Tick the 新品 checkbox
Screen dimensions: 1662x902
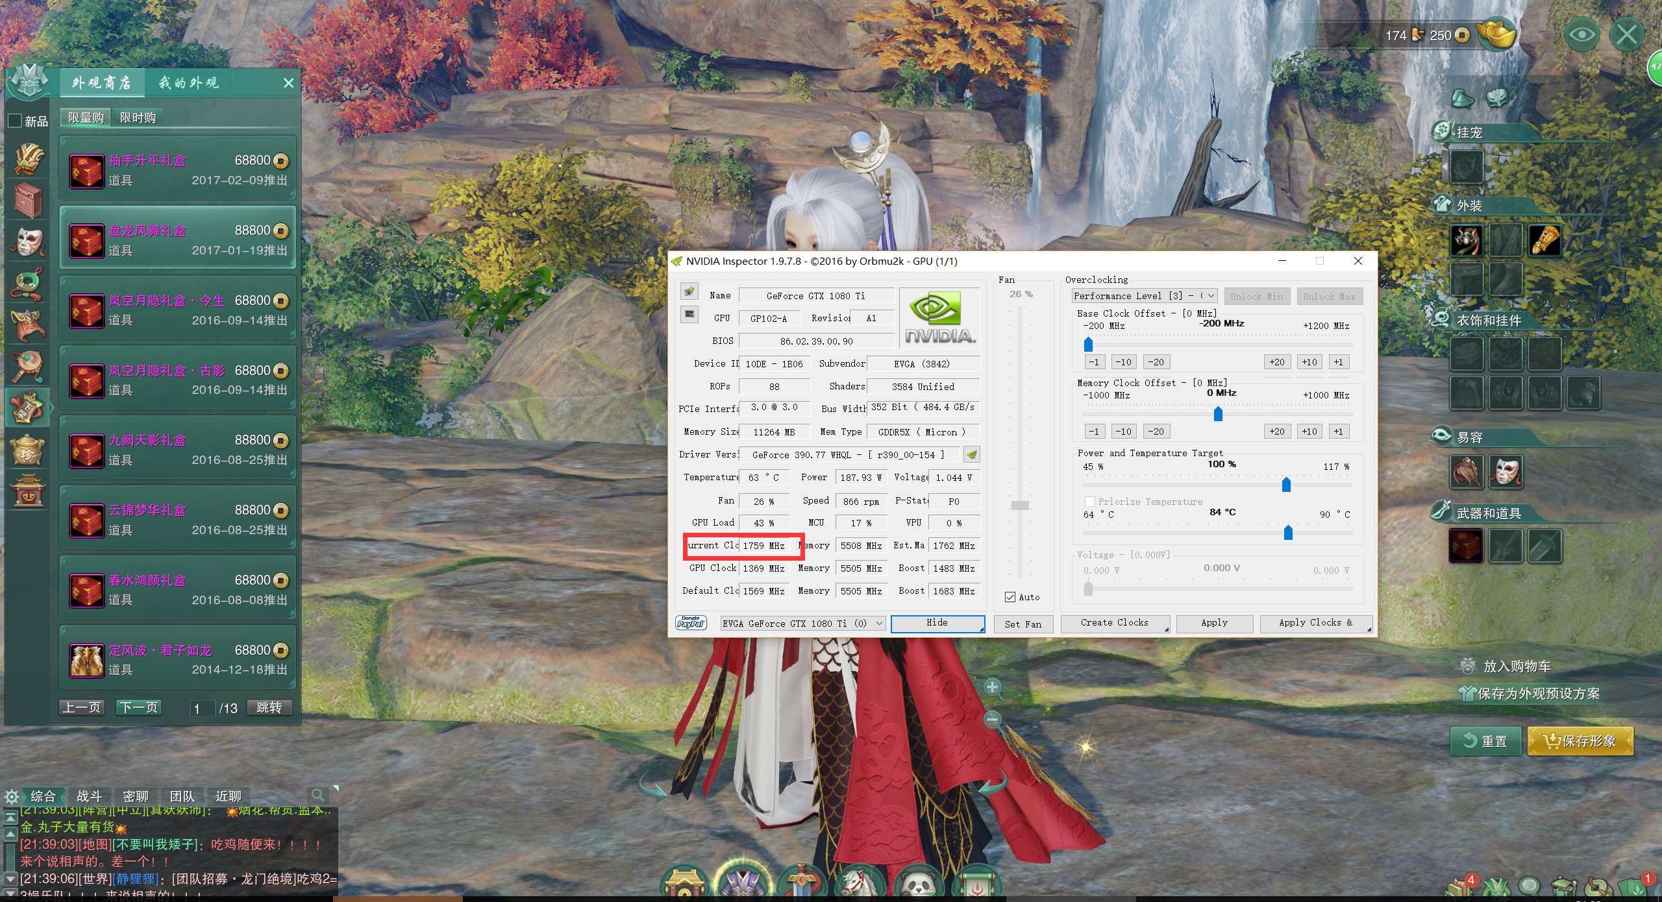[14, 121]
